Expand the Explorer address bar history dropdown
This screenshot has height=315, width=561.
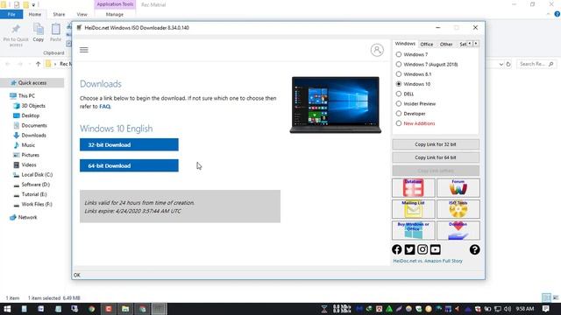point(501,64)
